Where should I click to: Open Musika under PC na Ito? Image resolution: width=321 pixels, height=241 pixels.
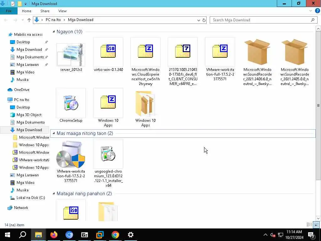tap(22, 190)
